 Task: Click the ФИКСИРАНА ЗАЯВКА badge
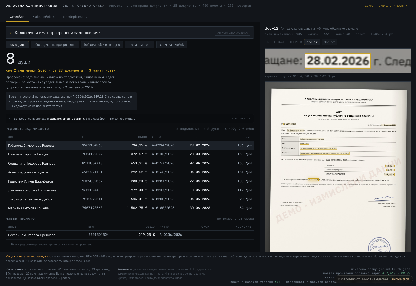tap(232, 33)
